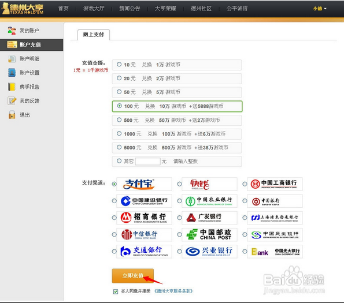Choose the 兴业银行 radio button
The image size is (344, 303).
tap(179, 251)
